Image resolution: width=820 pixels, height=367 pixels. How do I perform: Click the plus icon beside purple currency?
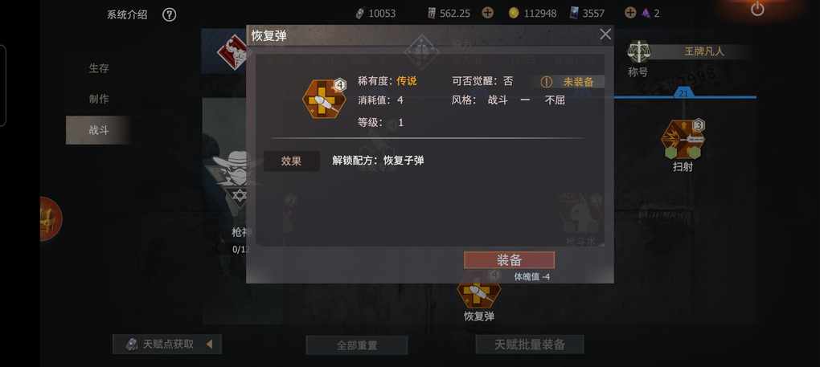point(631,13)
